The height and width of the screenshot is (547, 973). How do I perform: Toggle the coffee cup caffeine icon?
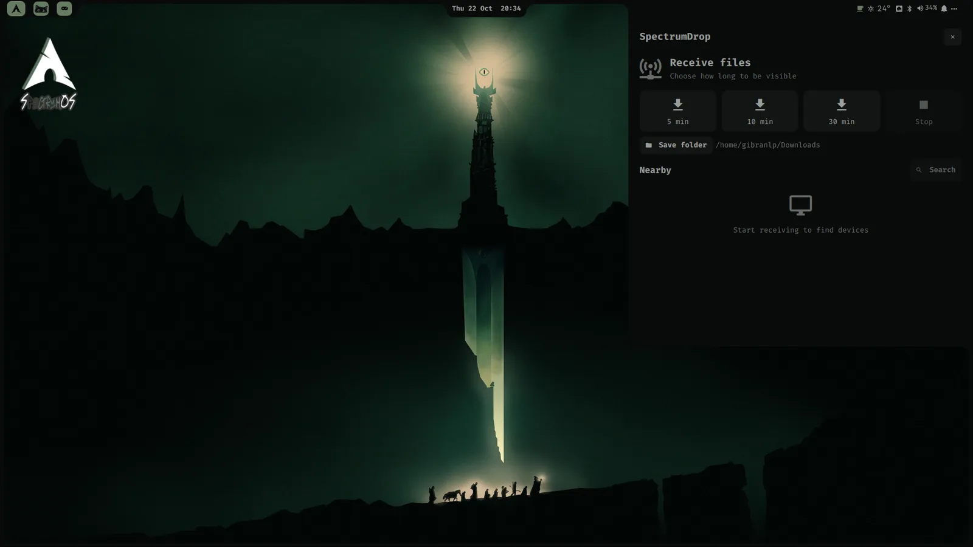coord(860,9)
